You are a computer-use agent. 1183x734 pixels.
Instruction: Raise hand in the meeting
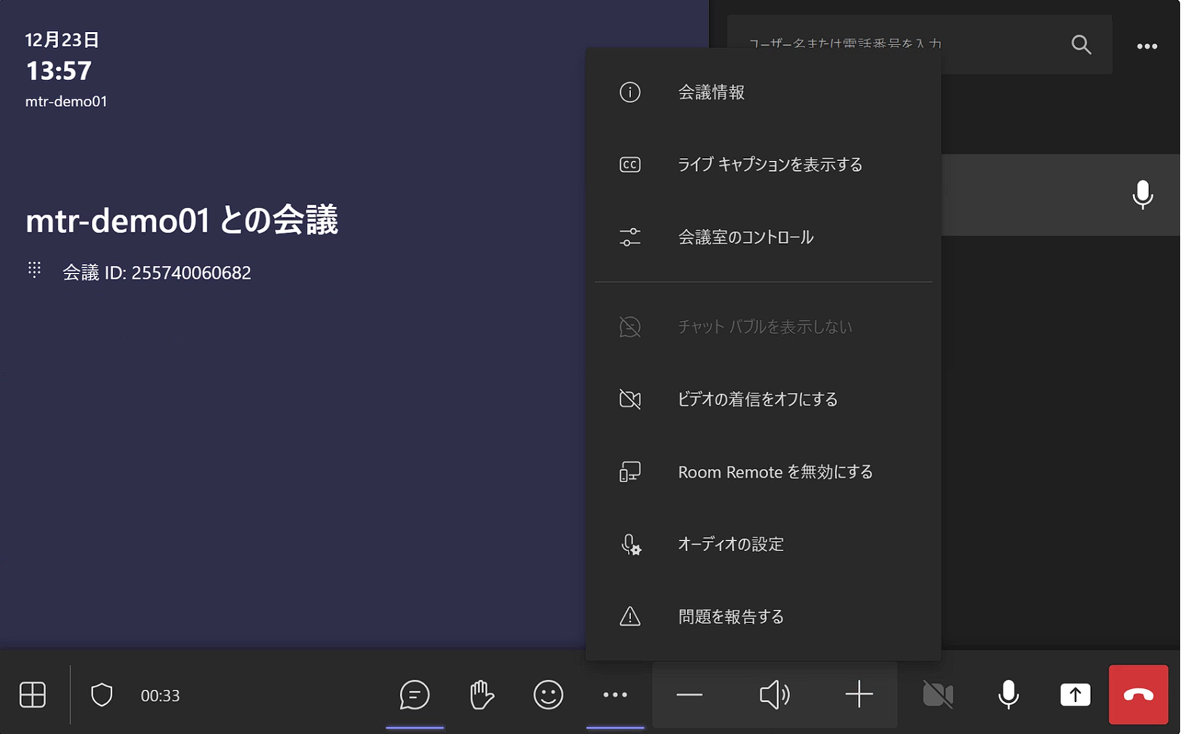[x=481, y=694]
